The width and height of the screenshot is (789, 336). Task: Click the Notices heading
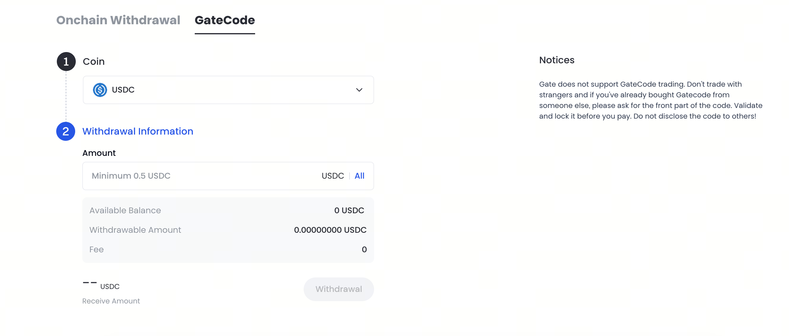(556, 60)
